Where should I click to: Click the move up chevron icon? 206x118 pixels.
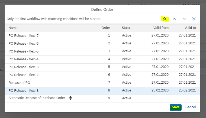click(x=174, y=19)
